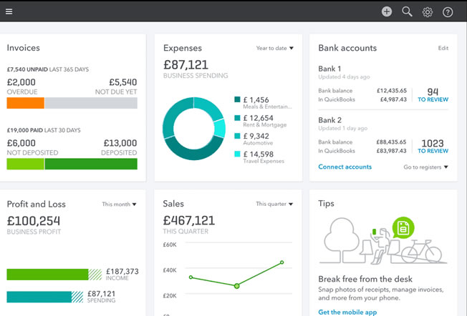
Task: Click the £5,540 not due yet amount
Action: coord(123,82)
